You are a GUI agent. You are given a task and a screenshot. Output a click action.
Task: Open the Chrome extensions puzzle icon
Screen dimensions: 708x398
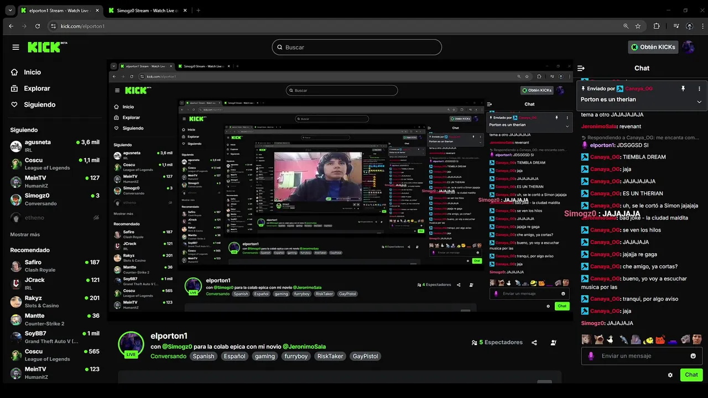[657, 26]
